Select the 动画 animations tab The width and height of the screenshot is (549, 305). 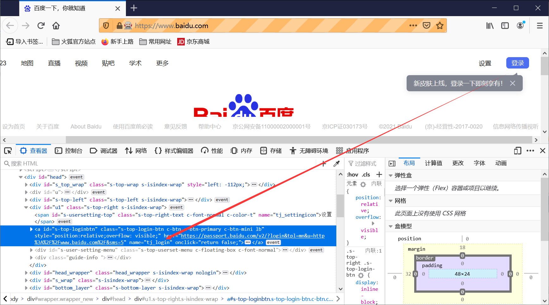click(501, 163)
